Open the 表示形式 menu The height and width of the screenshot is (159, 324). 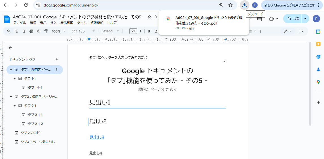click(x=67, y=23)
